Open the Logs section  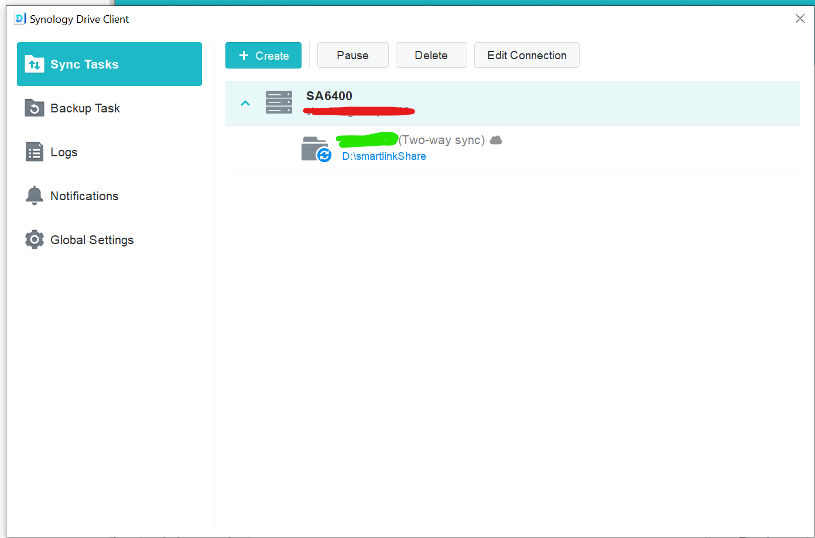(x=109, y=152)
